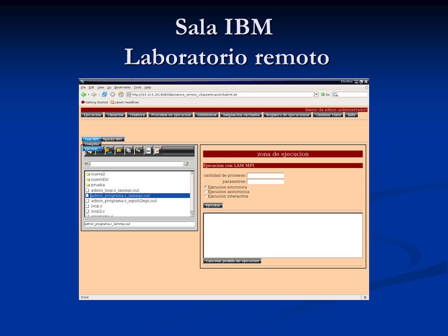This screenshot has width=448, height=336.
Task: Click the folder icon left of path field
Action: pos(87,164)
